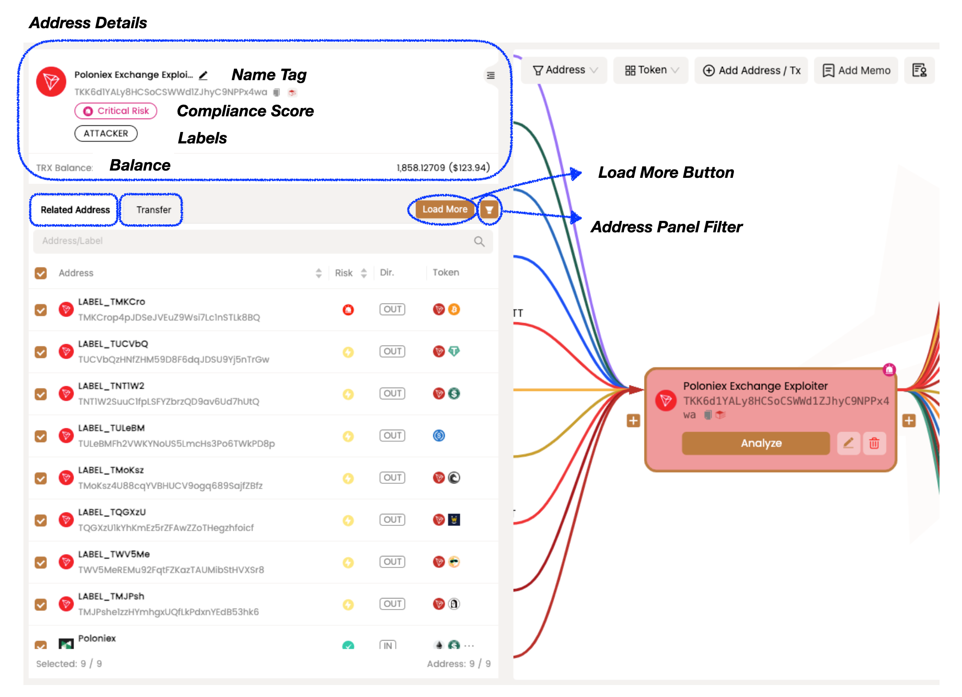Uncheck the LABEL_TMKCro row checkbox
Image resolution: width=962 pixels, height=697 pixels.
[x=41, y=310]
